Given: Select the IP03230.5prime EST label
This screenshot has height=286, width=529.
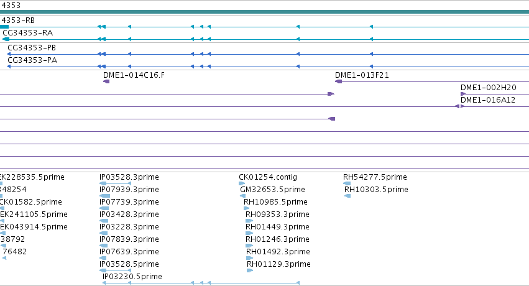Looking at the screenshot, I should pos(132,277).
